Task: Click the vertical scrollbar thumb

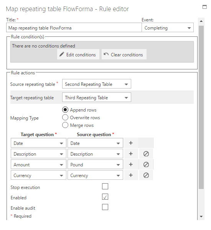Action: pos(201,107)
